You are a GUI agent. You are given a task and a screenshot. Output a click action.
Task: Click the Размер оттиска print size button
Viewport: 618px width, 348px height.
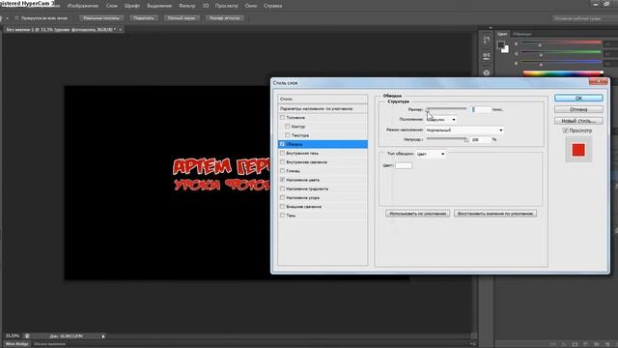[x=225, y=18]
